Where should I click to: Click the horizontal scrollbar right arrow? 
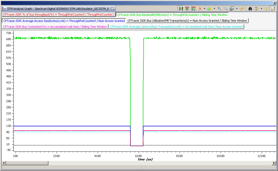274,163
